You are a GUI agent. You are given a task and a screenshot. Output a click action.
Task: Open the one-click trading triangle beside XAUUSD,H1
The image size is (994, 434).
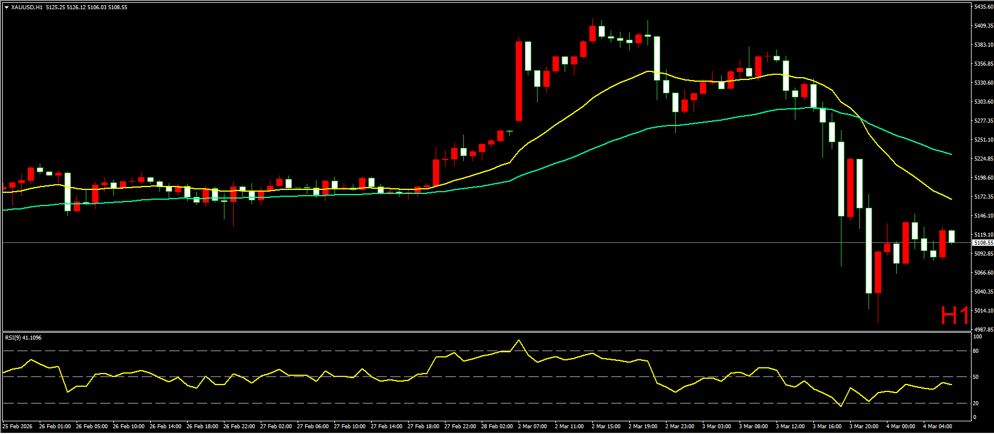point(6,7)
